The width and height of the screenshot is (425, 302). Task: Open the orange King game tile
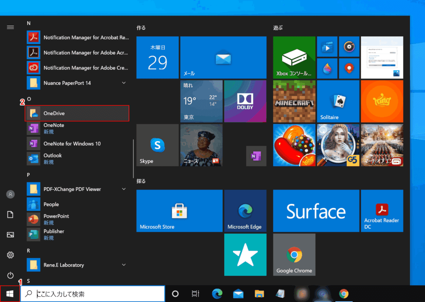point(382,101)
